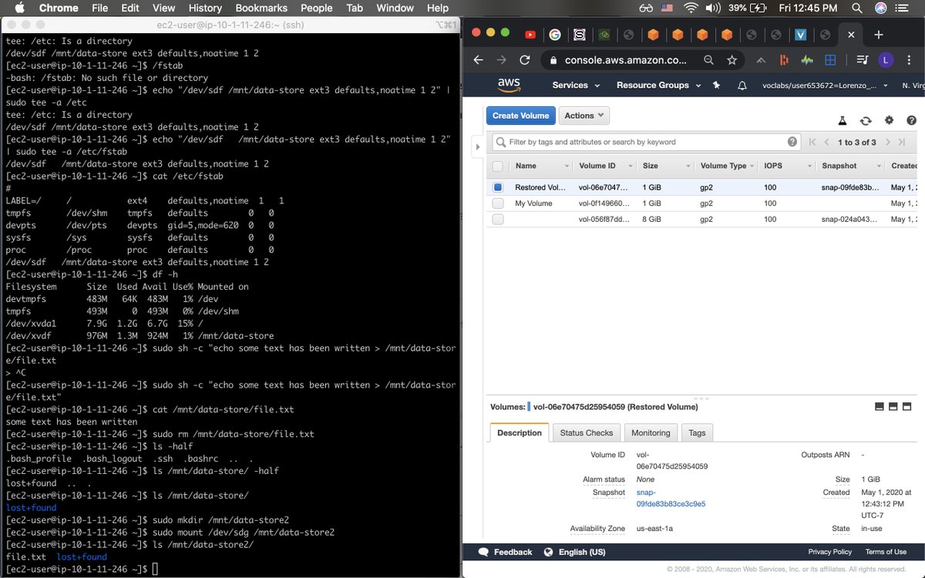The height and width of the screenshot is (578, 925).
Task: Click Chrome back arrow
Action: (478, 60)
